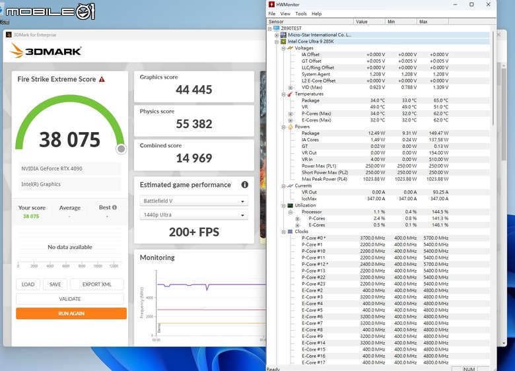Click the Max column header
Image resolution: width=515 pixels, height=371 pixels.
click(x=432, y=22)
